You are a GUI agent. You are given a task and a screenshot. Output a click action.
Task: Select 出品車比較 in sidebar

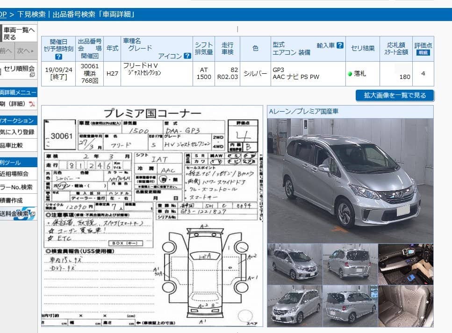18,145
